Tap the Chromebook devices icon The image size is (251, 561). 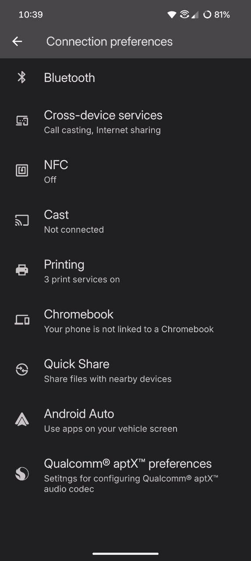22,320
